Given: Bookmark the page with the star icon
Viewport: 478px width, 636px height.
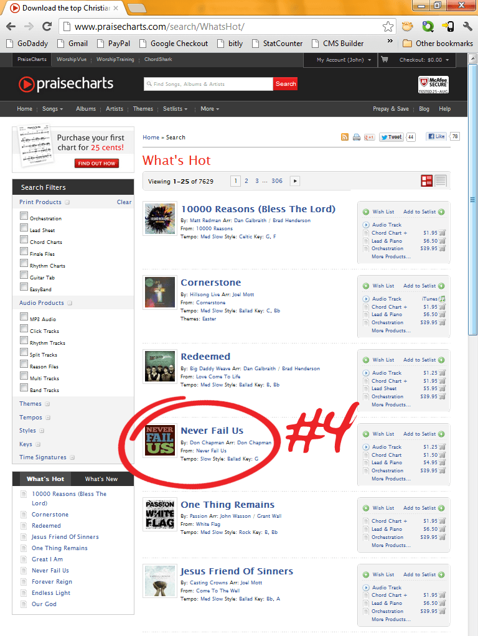Looking at the screenshot, I should click(x=388, y=27).
